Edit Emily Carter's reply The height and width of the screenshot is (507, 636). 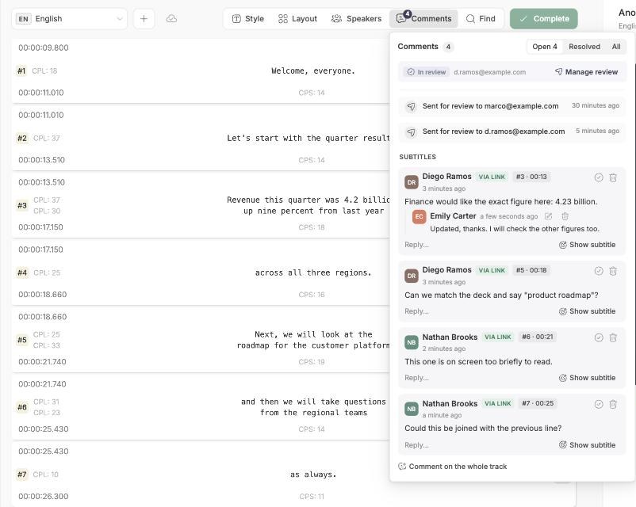coord(549,216)
